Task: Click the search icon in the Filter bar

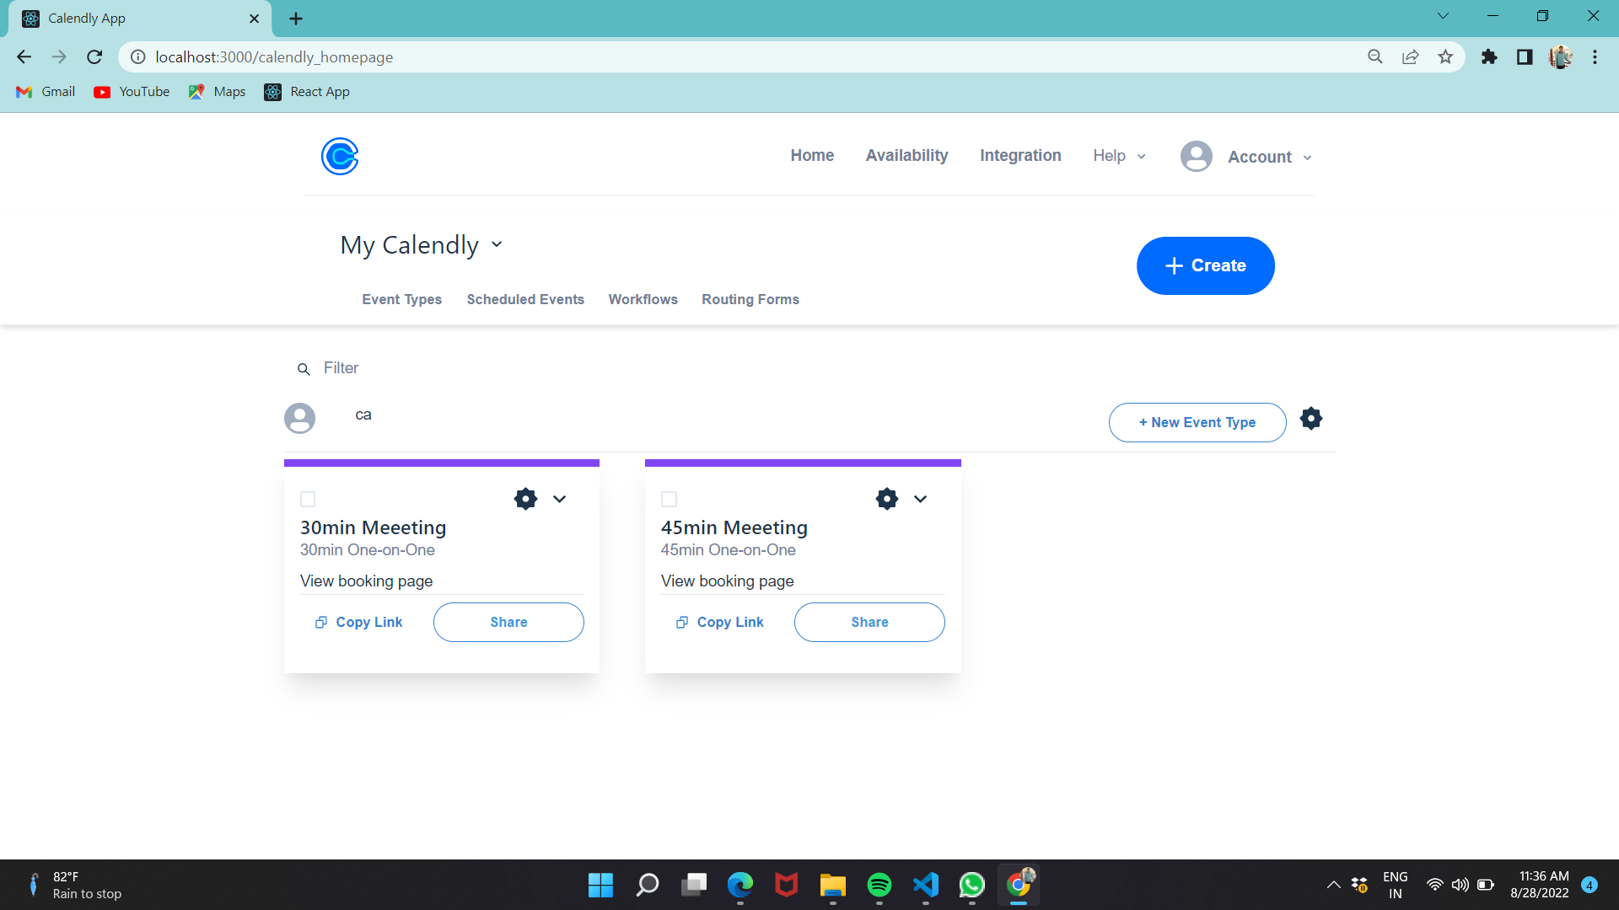Action: pyautogui.click(x=304, y=369)
